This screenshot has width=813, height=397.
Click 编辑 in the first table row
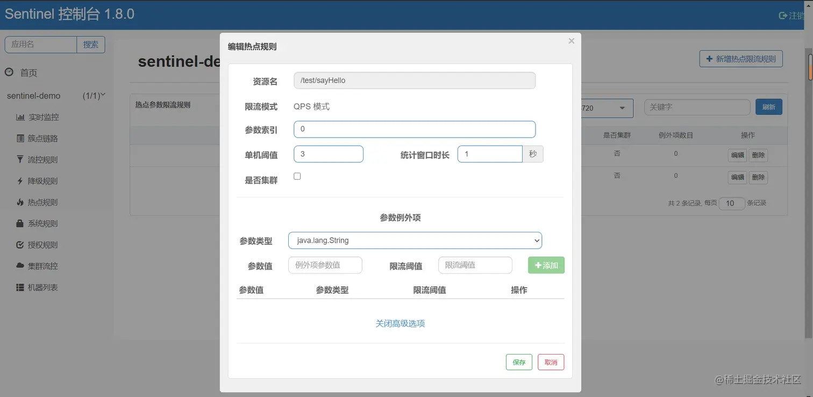pos(737,155)
